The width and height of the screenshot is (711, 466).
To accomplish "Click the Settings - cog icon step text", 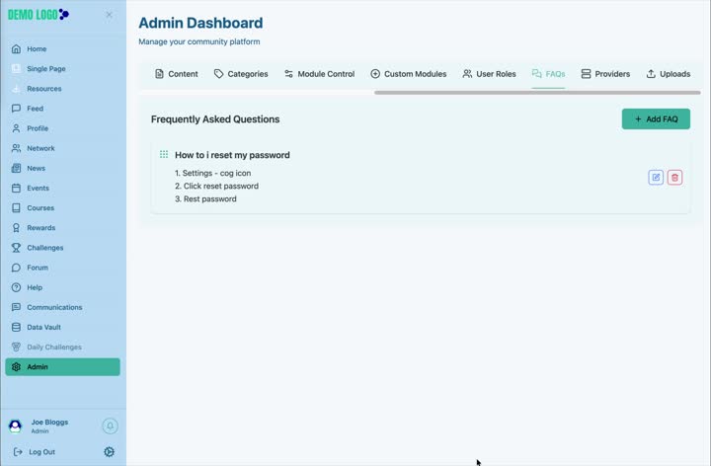I will point(212,173).
